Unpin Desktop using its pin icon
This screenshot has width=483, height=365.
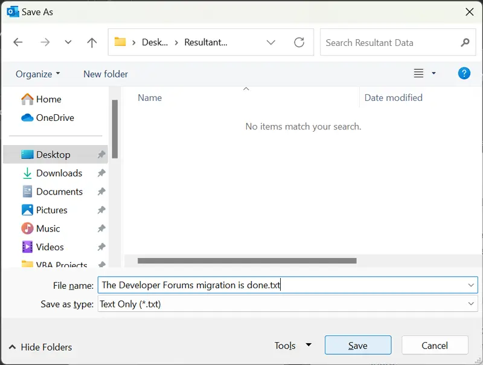point(101,155)
